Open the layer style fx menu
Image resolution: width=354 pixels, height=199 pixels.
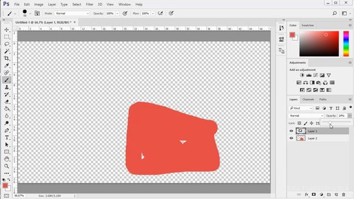click(x=306, y=195)
